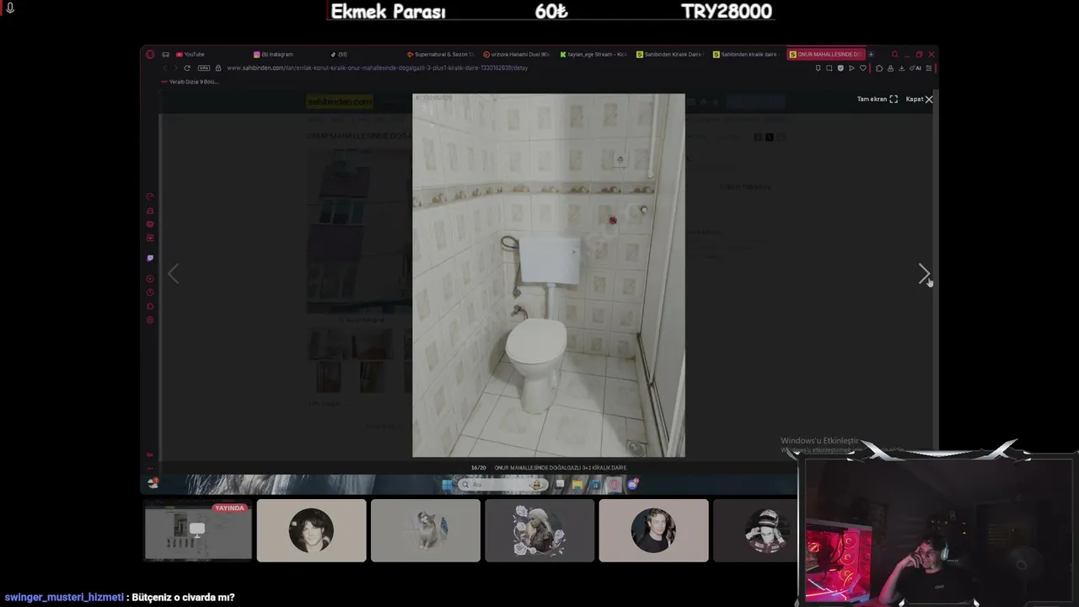Screen dimensions: 1079x607
Task: Open the Twitch sidebar icon
Action: [150, 258]
